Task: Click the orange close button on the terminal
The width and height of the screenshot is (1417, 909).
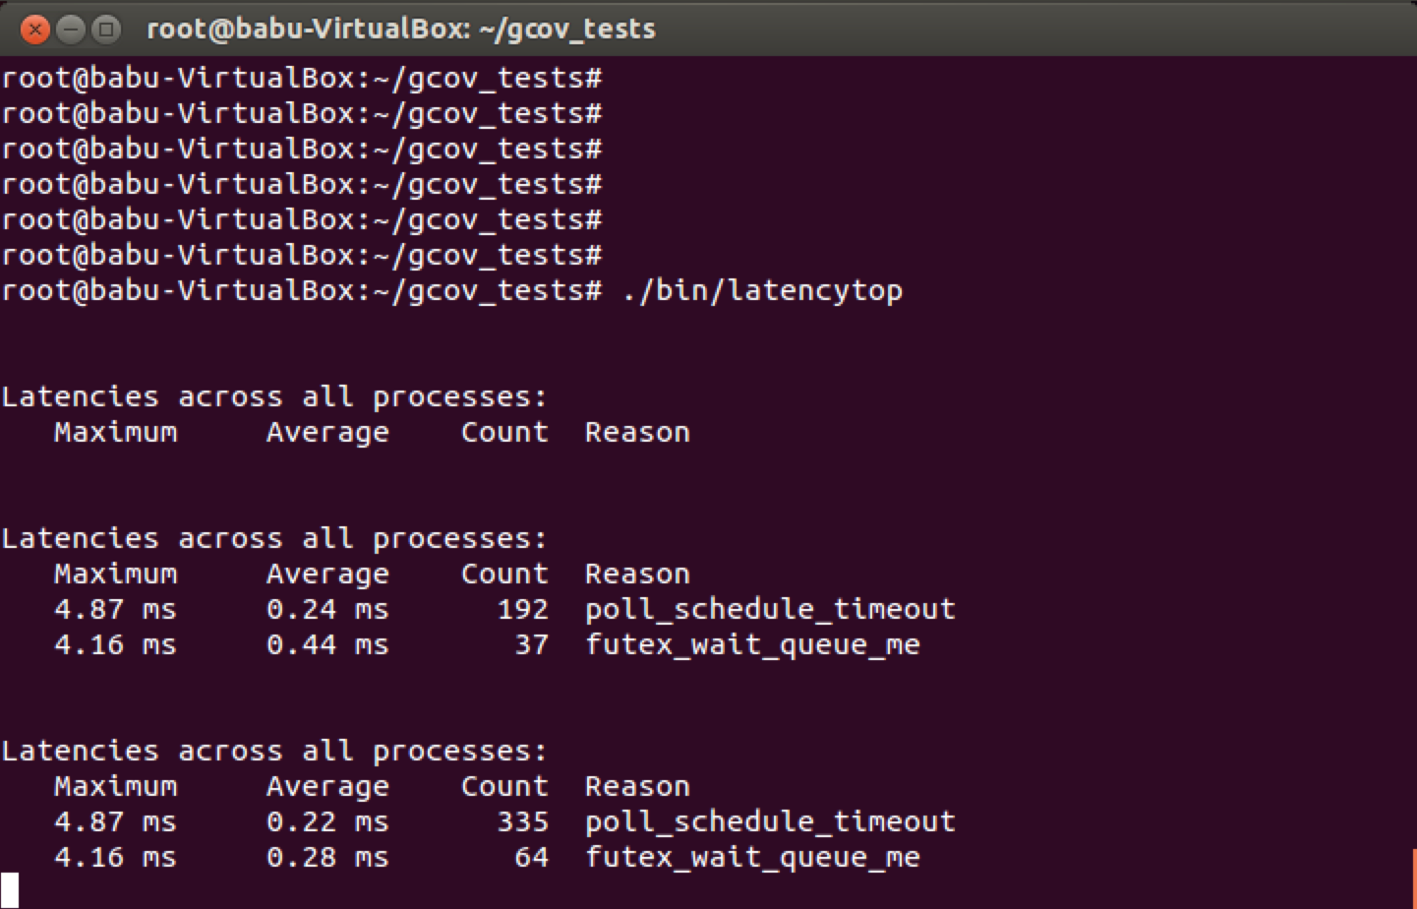Action: [36, 30]
